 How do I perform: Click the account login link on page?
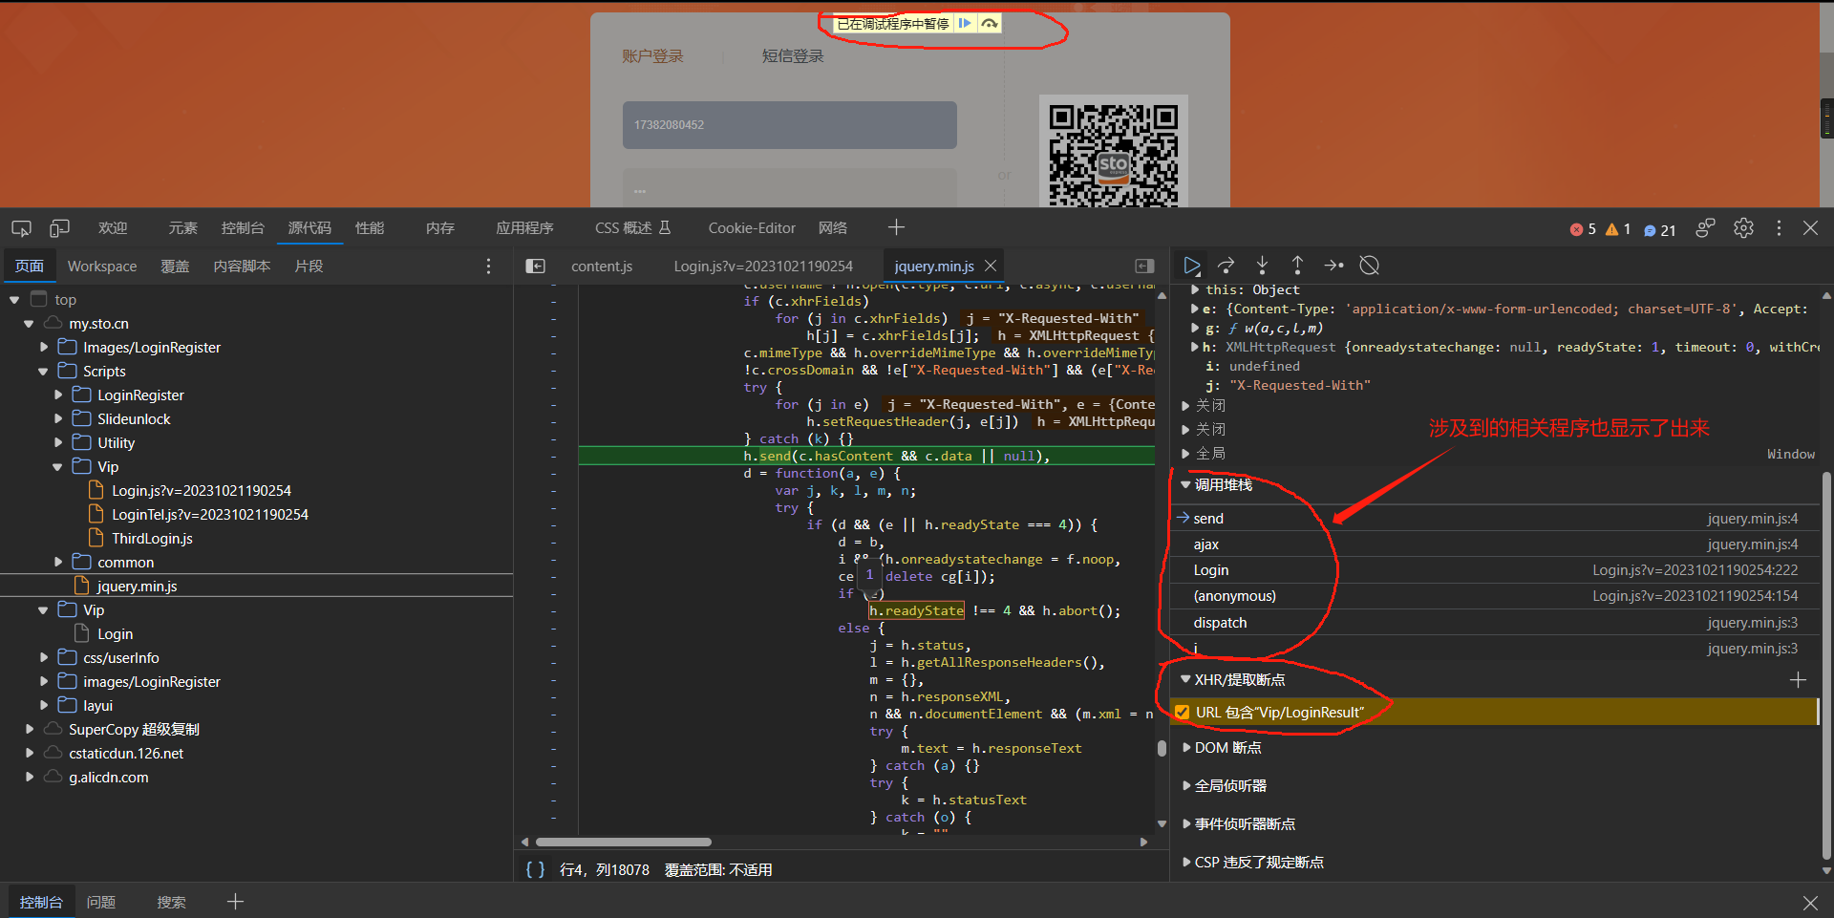pos(653,56)
